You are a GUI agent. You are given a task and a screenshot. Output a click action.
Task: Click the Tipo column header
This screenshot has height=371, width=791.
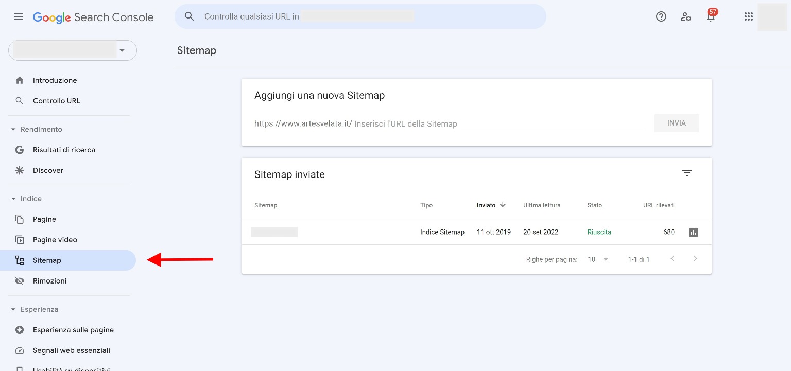coord(426,205)
